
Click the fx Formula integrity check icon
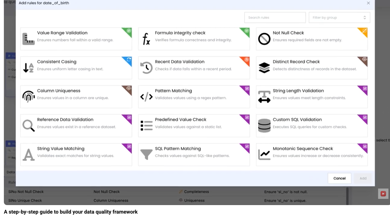pos(146,39)
